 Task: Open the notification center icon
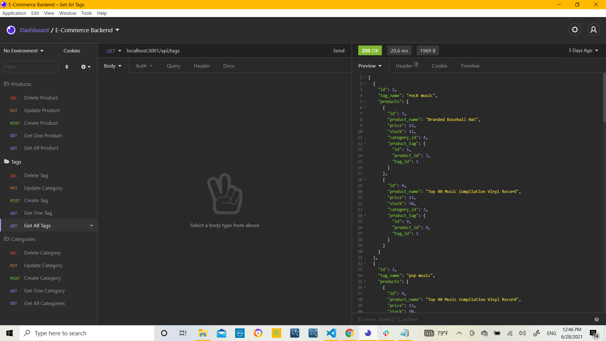pos(594,334)
